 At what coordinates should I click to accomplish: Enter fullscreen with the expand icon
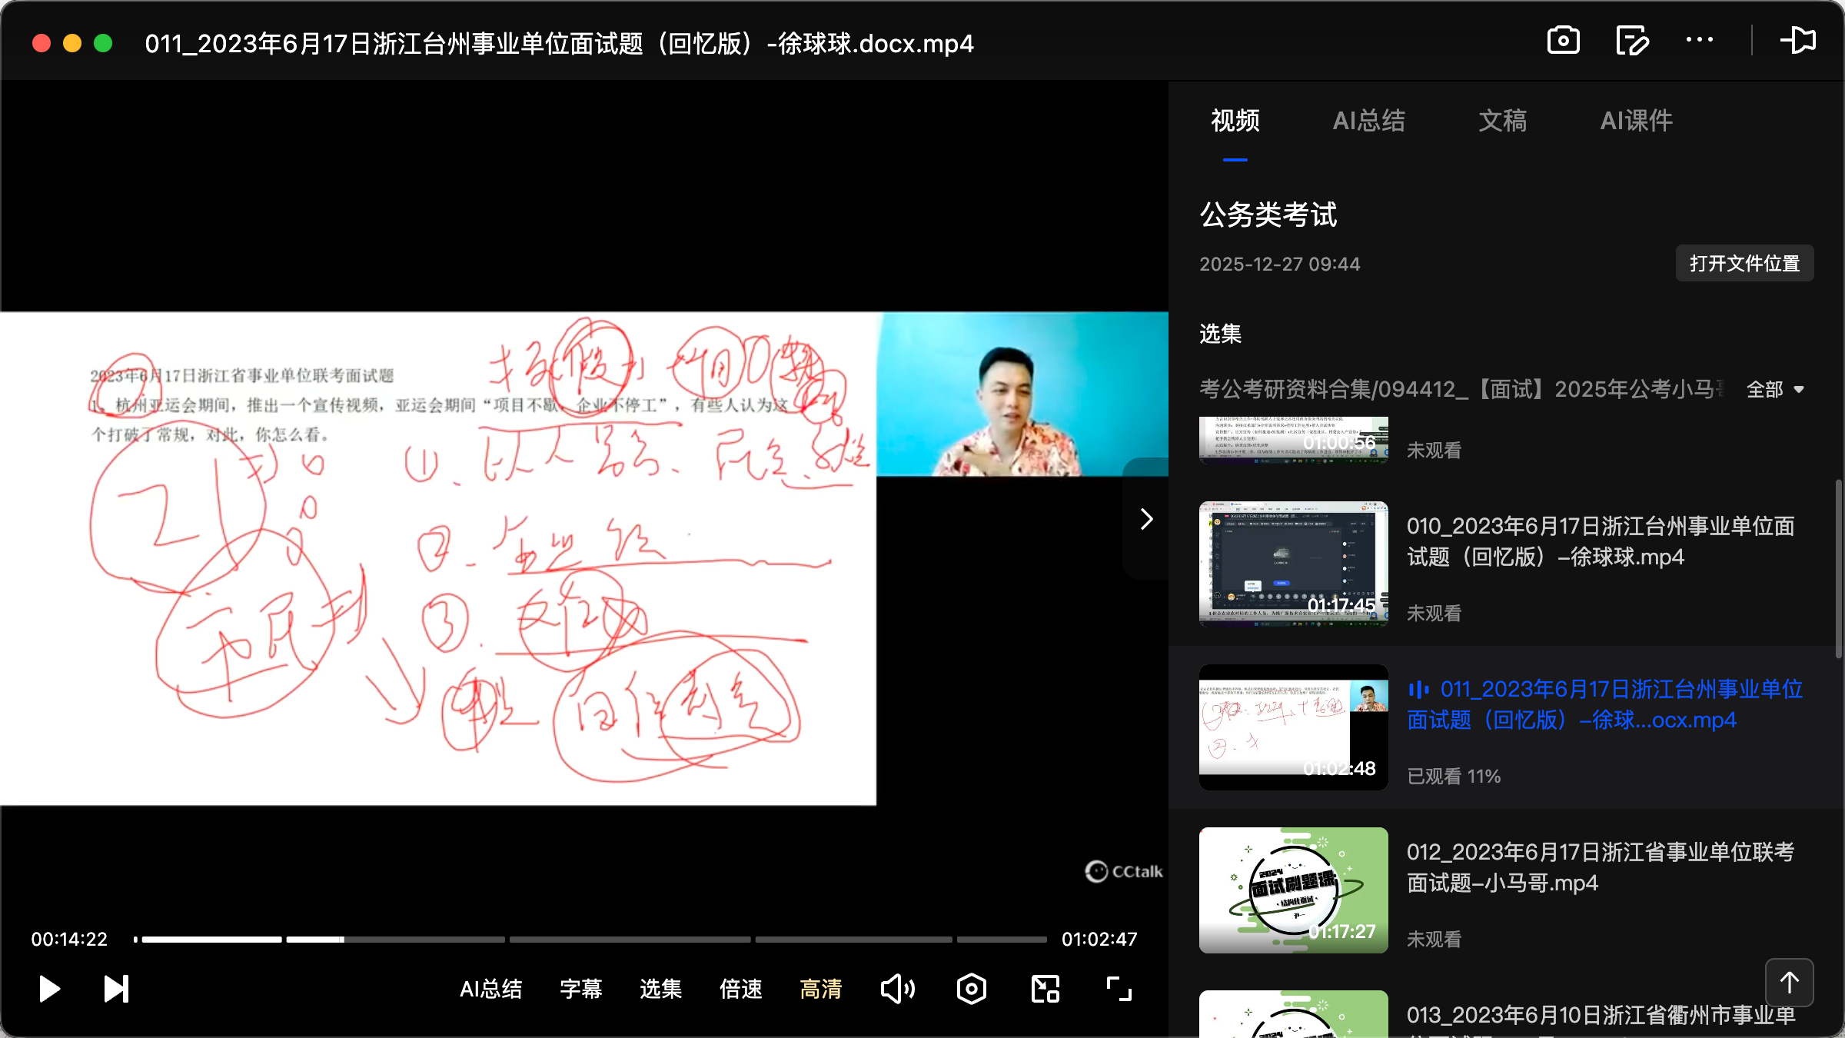(x=1119, y=989)
